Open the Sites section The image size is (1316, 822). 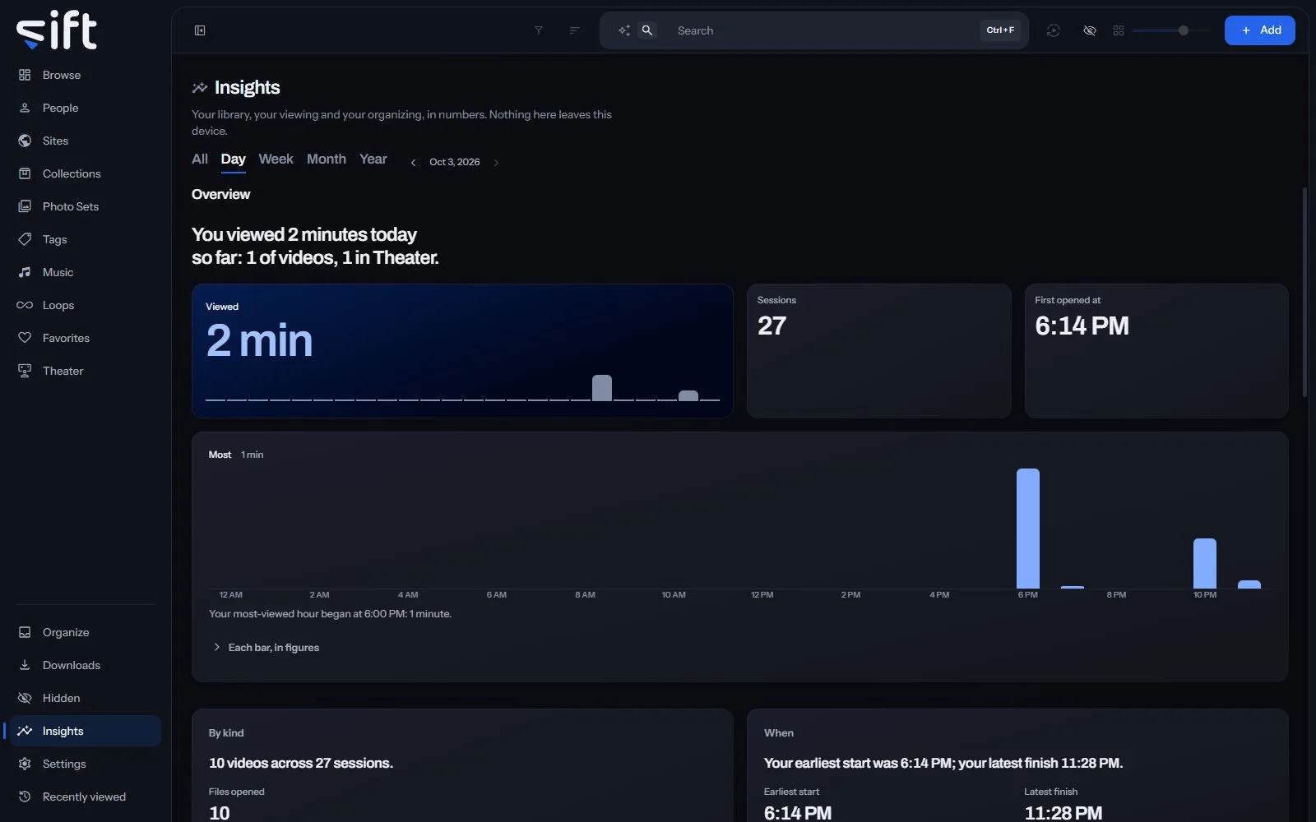[86, 141]
